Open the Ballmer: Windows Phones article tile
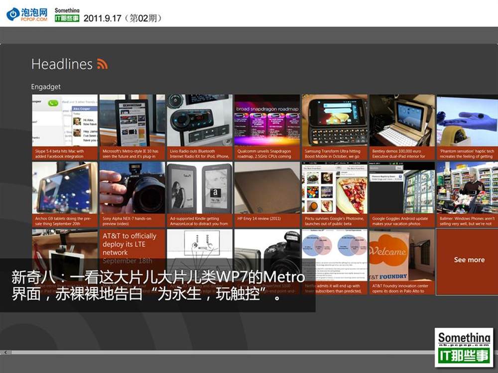 pos(467,194)
